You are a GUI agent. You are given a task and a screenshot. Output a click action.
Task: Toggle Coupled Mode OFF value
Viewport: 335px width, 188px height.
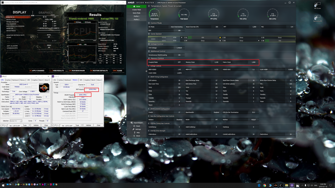click(x=179, y=62)
